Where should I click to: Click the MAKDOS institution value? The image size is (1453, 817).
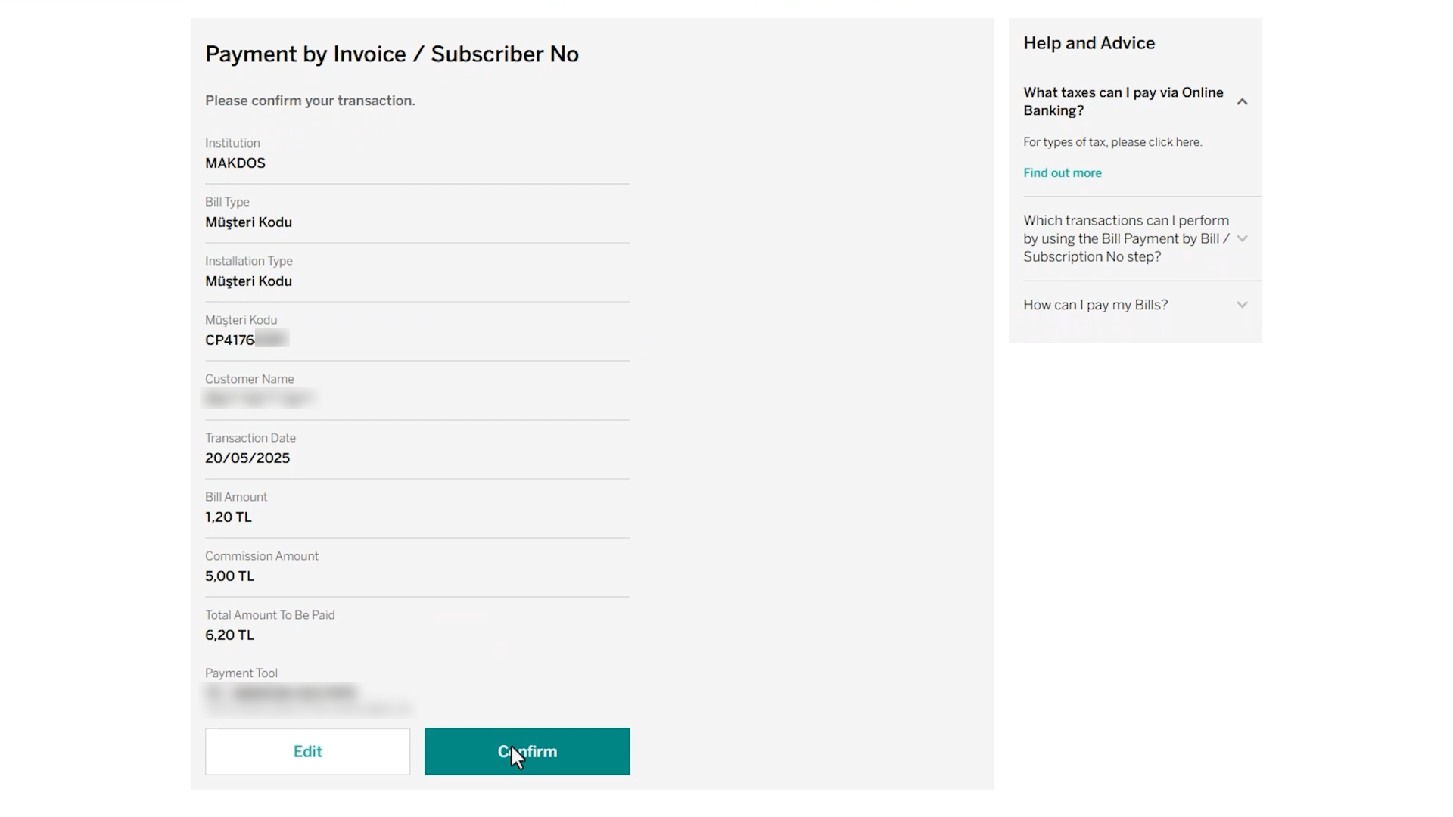point(235,163)
